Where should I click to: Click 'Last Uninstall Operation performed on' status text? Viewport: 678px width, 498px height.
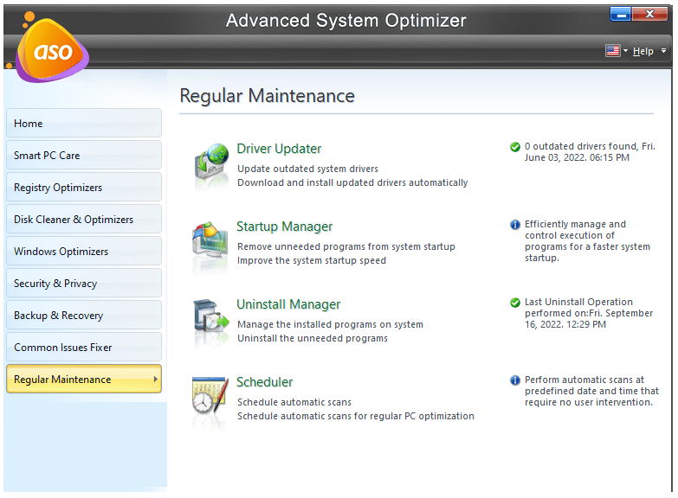pyautogui.click(x=589, y=313)
